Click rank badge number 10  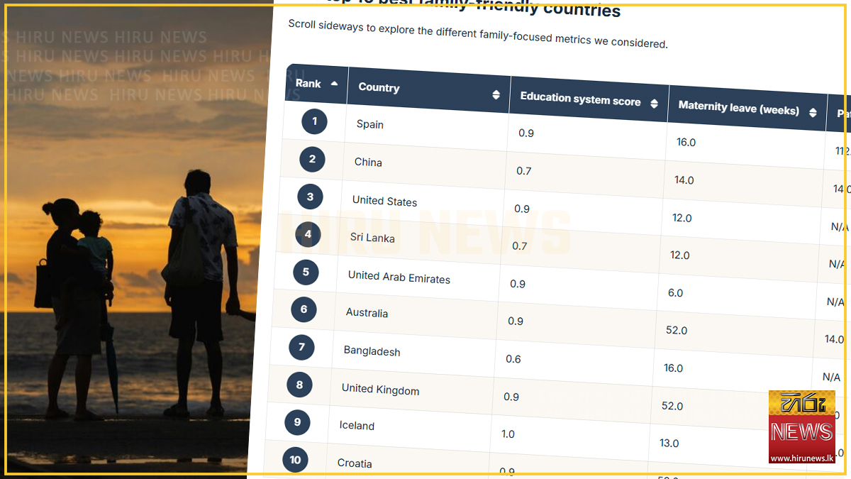click(295, 460)
